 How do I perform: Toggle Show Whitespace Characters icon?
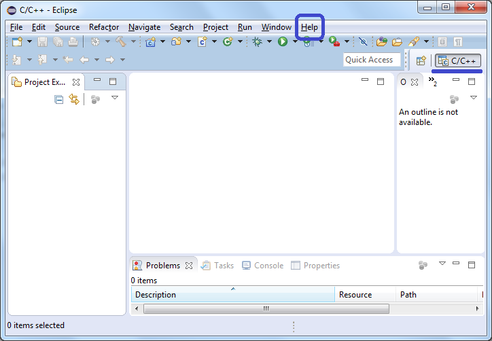[x=458, y=41]
